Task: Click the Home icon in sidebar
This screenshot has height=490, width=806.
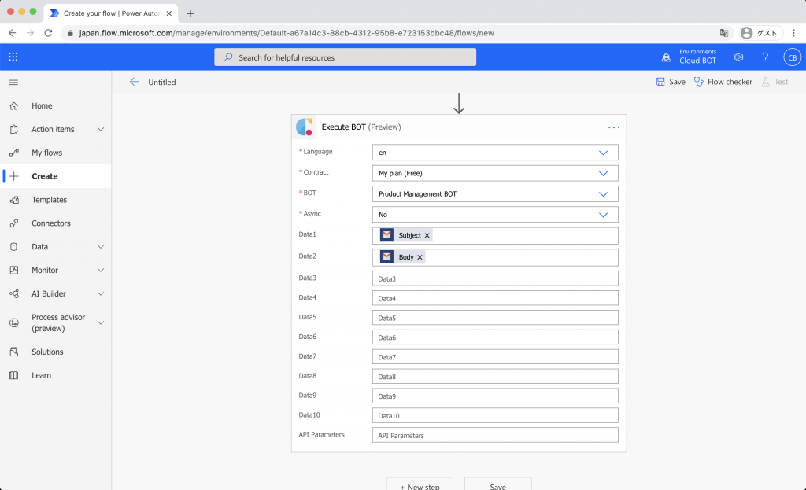Action: [14, 106]
